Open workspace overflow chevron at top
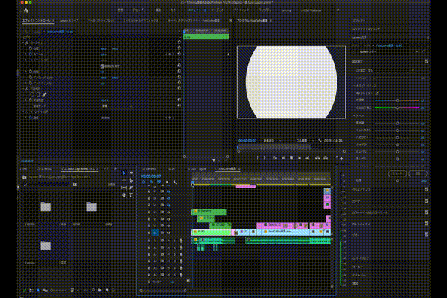The height and width of the screenshot is (298, 447). [x=337, y=10]
